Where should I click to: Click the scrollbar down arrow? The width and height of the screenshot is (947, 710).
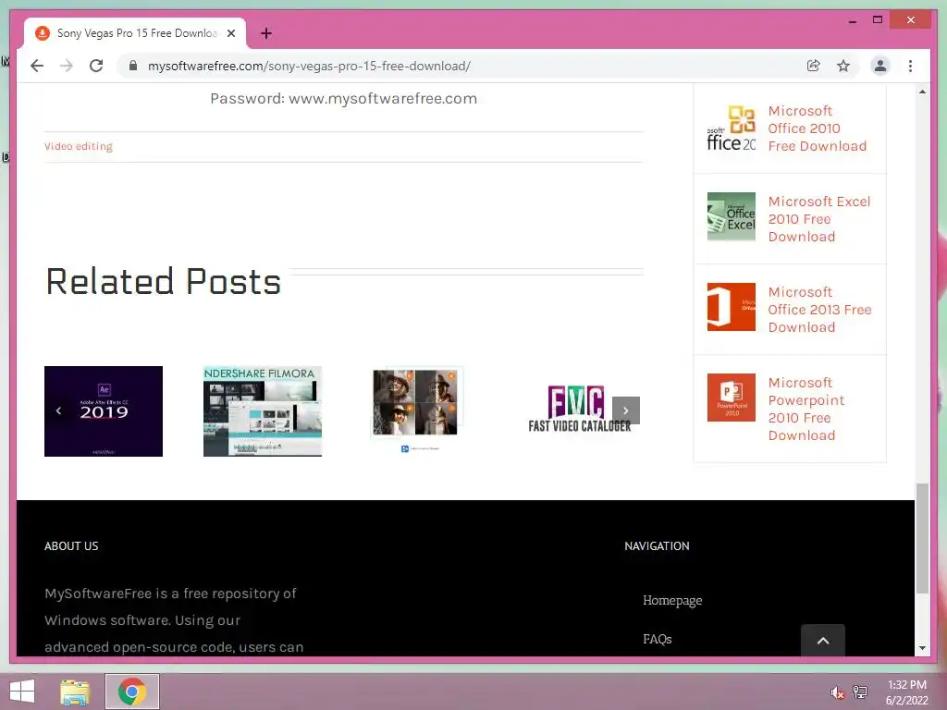(x=922, y=648)
